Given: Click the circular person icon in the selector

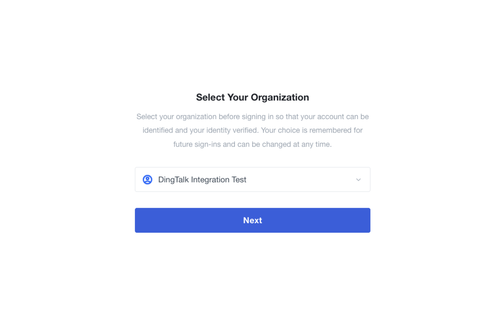Looking at the screenshot, I should [x=147, y=179].
